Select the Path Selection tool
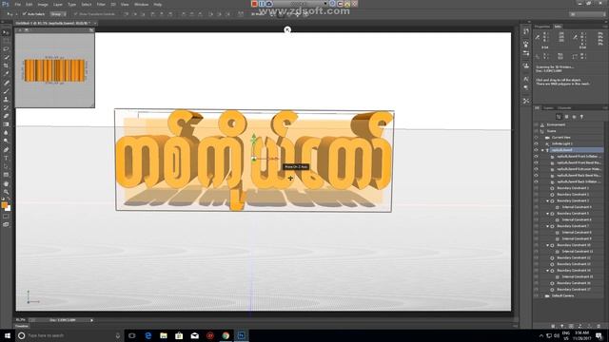609x342 pixels. point(6,166)
